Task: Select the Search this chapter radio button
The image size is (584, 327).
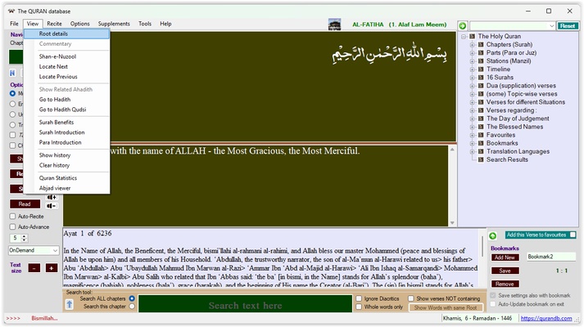Action: pos(132,307)
